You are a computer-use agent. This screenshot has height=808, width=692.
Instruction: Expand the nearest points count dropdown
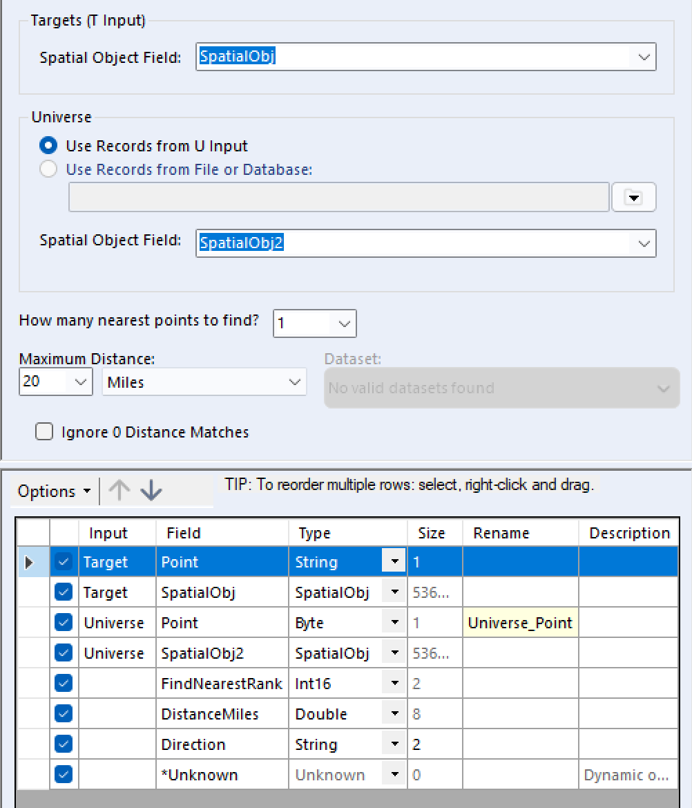[344, 323]
